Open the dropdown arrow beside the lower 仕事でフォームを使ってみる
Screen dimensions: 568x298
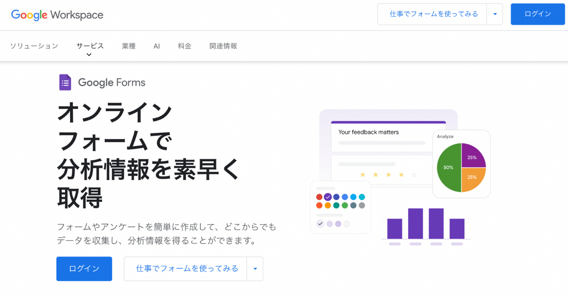click(x=255, y=269)
